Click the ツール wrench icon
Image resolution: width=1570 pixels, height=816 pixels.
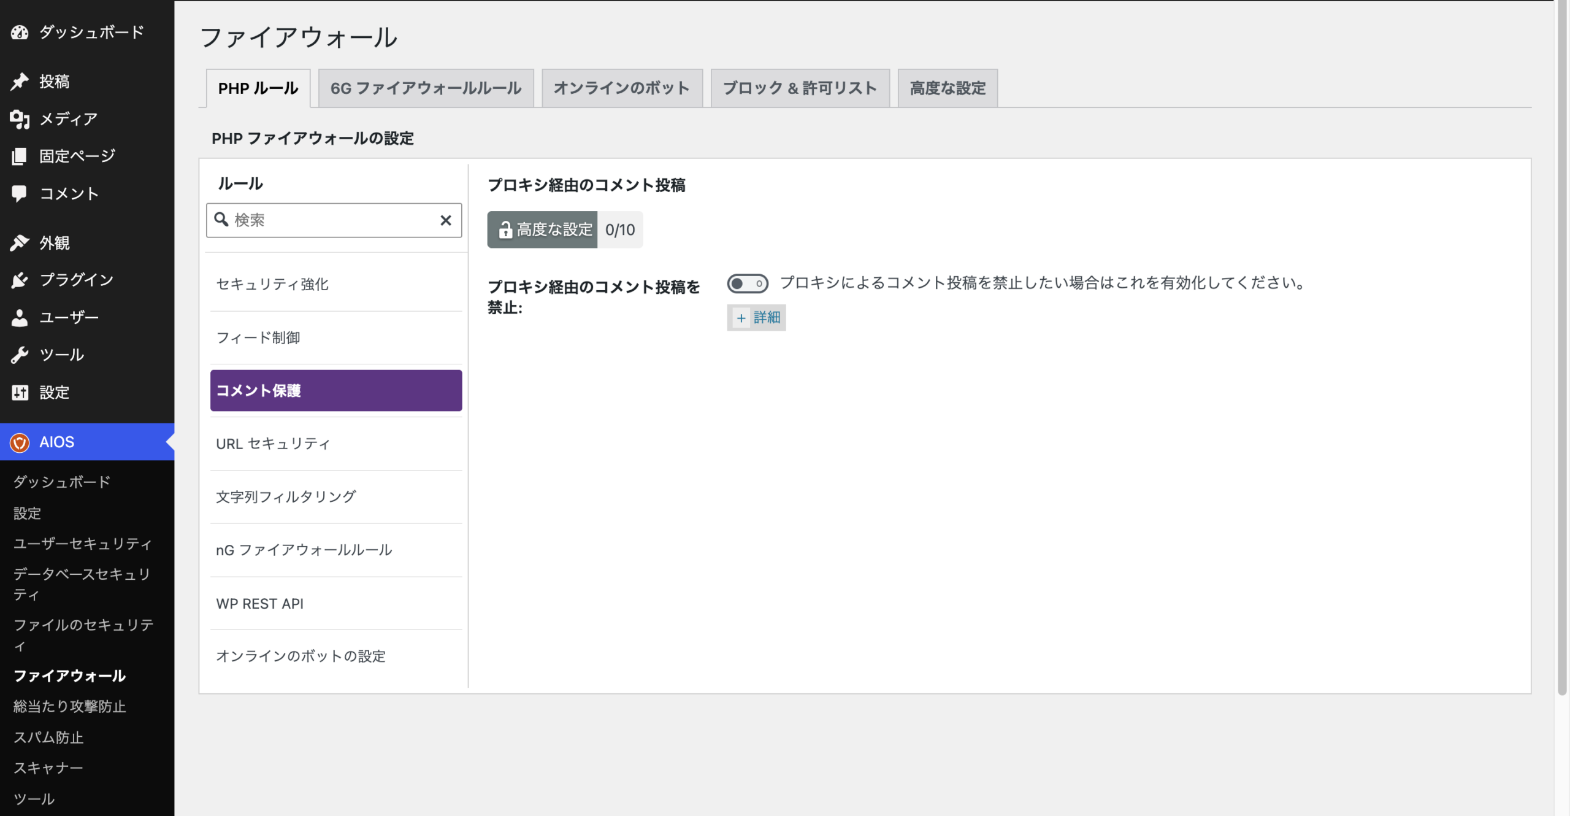point(20,355)
